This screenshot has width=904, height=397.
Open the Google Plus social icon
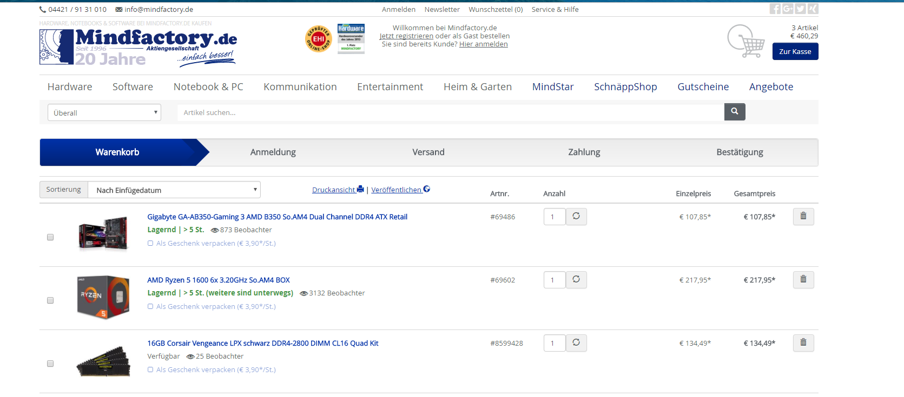coord(788,9)
